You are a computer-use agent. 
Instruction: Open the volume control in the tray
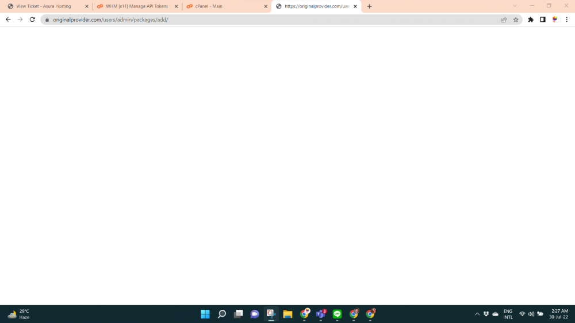pyautogui.click(x=531, y=314)
